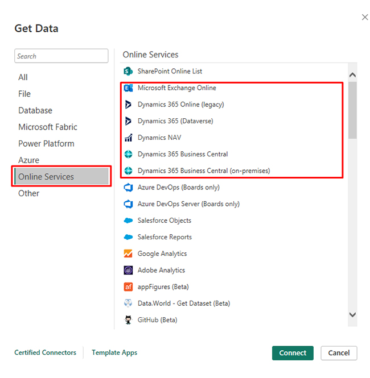Image resolution: width=370 pixels, height=378 pixels.
Task: Open the Template Apps link
Action: [x=114, y=352]
